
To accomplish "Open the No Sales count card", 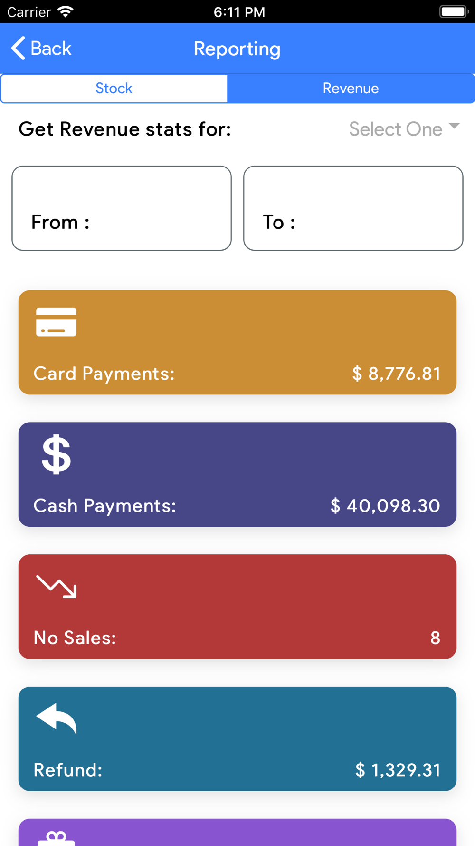I will tap(237, 607).
